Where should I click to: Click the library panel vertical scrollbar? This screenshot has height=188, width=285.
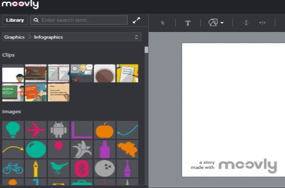146,50
